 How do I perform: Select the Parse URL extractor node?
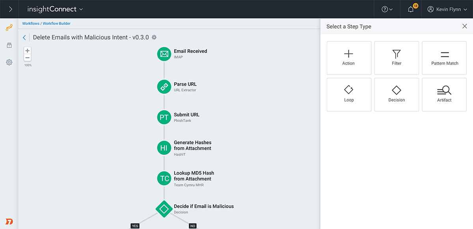164,87
